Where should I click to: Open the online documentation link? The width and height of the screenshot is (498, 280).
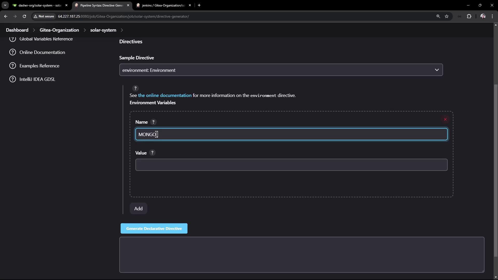[165, 95]
